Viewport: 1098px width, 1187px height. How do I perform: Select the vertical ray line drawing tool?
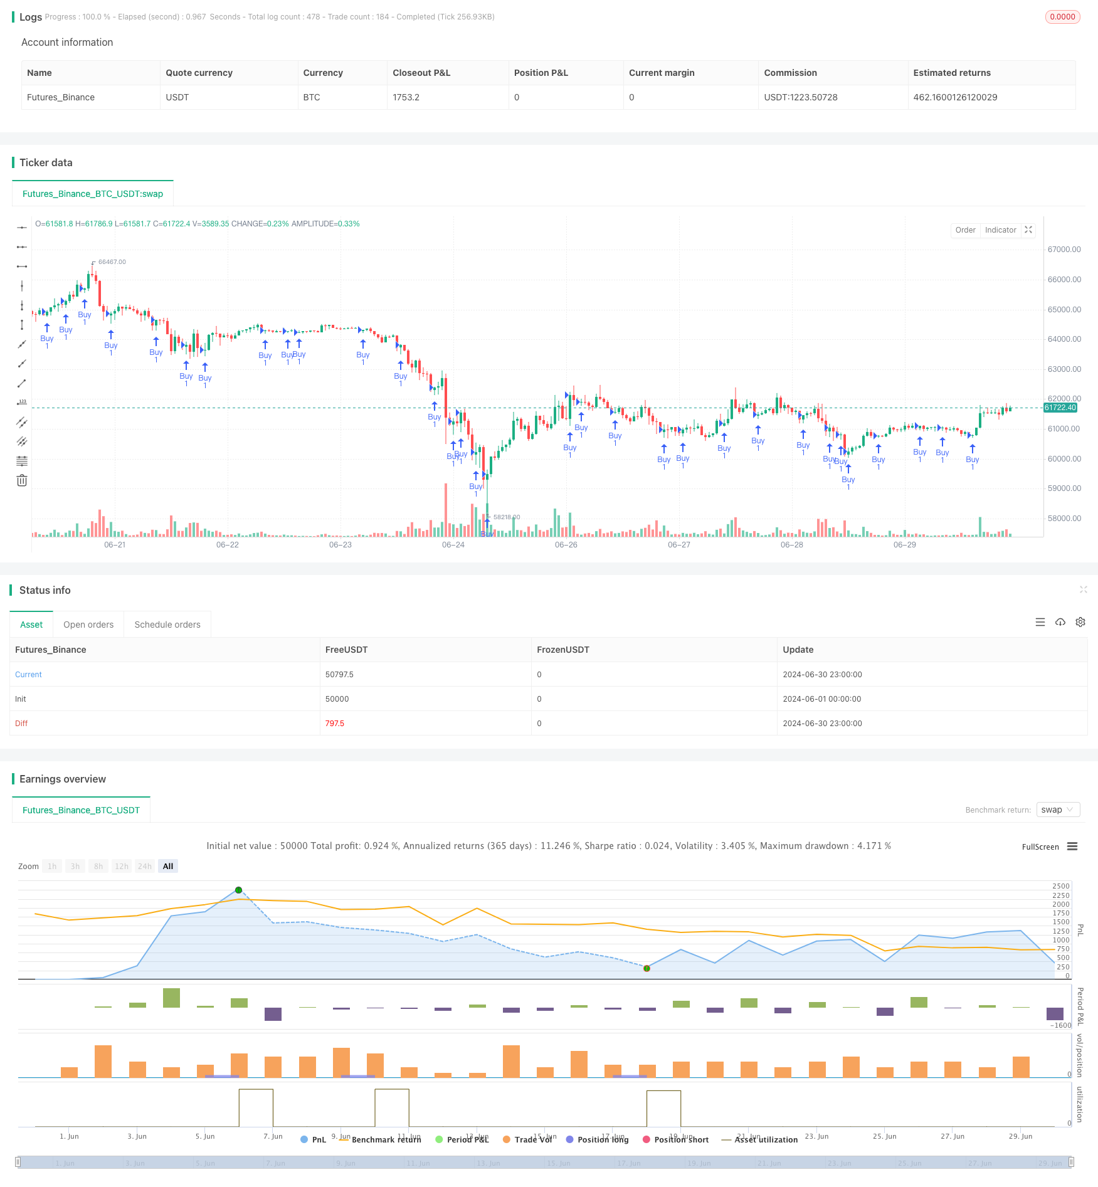click(22, 305)
